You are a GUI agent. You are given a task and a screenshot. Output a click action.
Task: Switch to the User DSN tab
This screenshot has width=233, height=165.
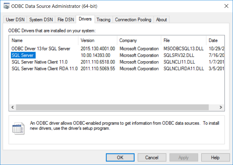coord(15,19)
